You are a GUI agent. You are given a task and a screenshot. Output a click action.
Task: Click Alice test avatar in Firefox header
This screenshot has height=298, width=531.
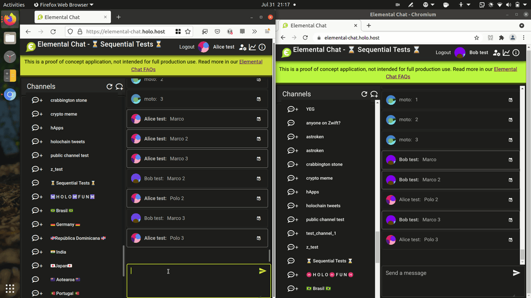point(204,47)
